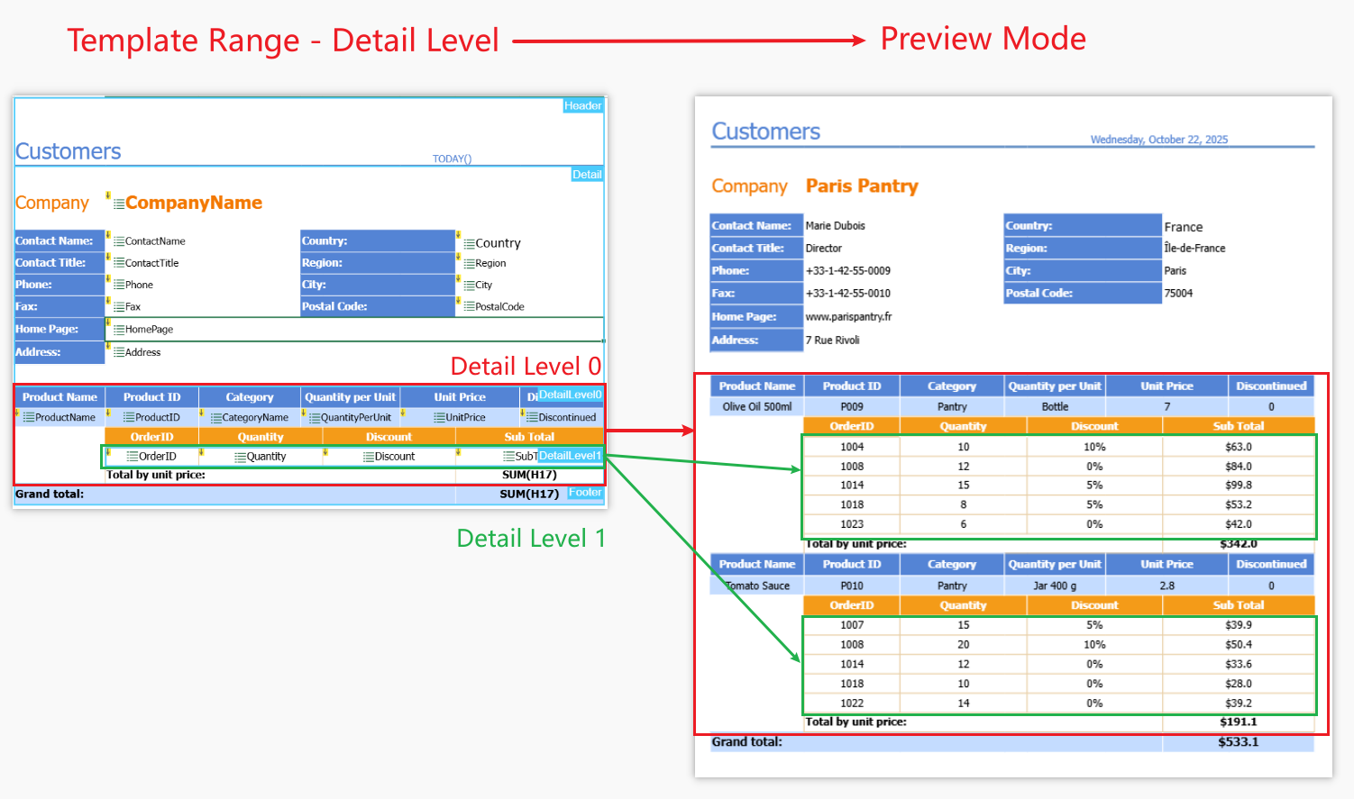The width and height of the screenshot is (1354, 799).
Task: Click the Wednesday, October 22, 2025 date
Action: [x=1158, y=140]
